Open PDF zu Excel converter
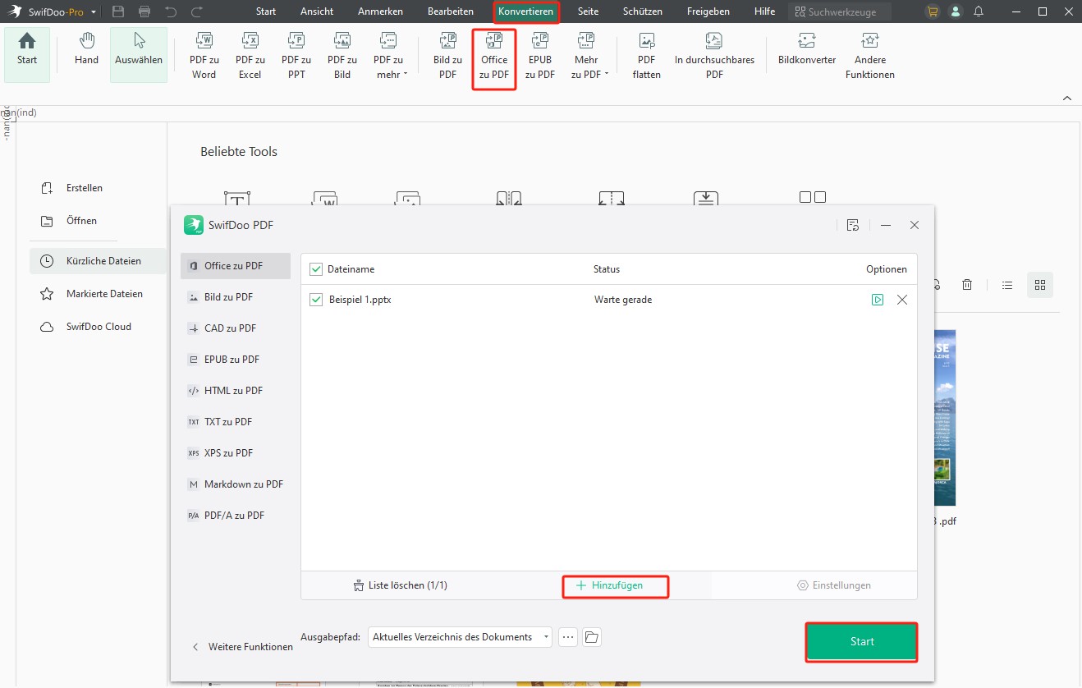Screen dimensions: 1082x688 [250, 56]
